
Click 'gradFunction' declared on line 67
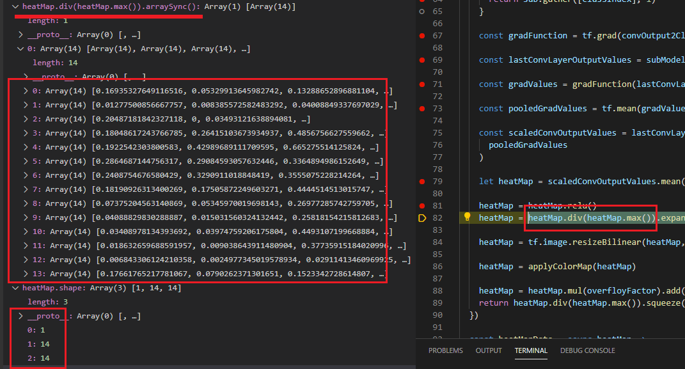point(538,36)
